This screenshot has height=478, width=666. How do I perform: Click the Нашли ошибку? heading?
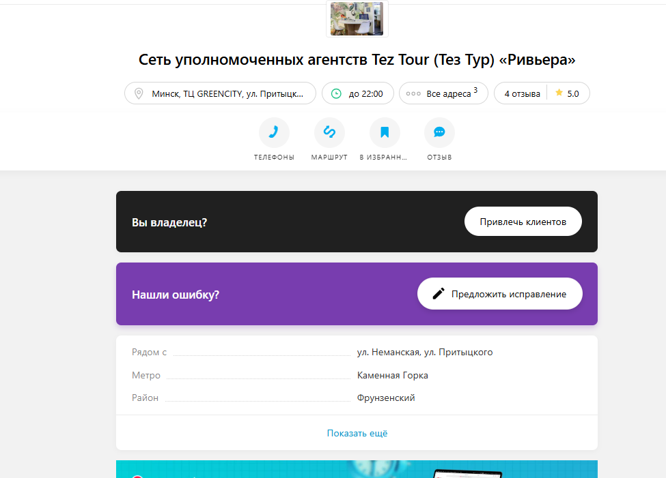176,295
